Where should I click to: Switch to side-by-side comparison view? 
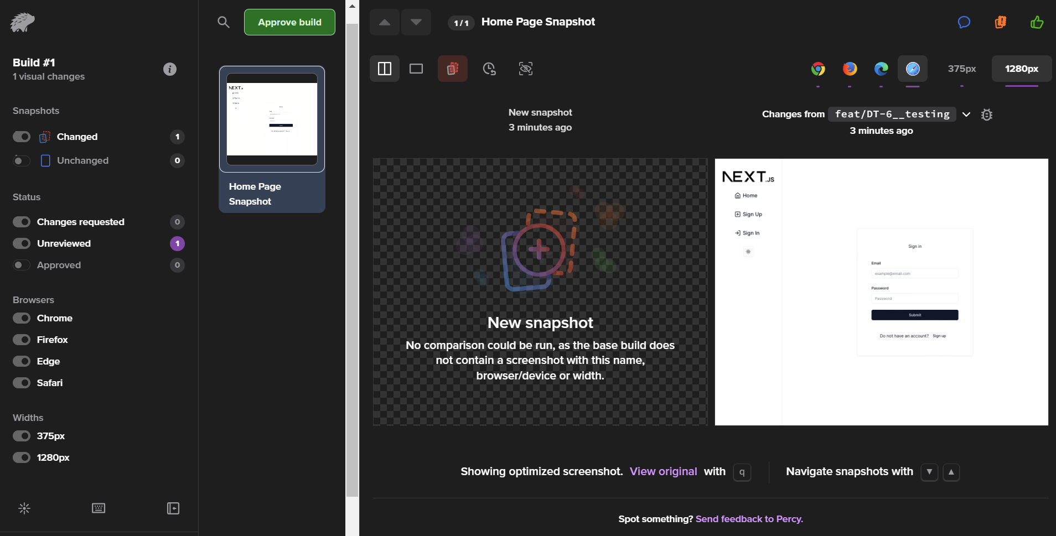(x=385, y=69)
